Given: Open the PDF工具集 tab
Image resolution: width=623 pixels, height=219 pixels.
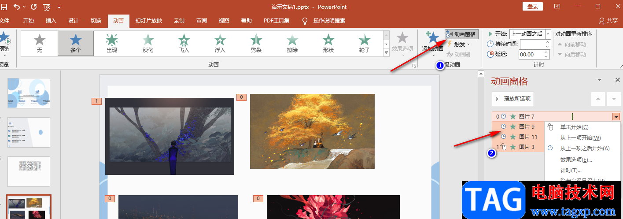Looking at the screenshot, I should [x=276, y=20].
